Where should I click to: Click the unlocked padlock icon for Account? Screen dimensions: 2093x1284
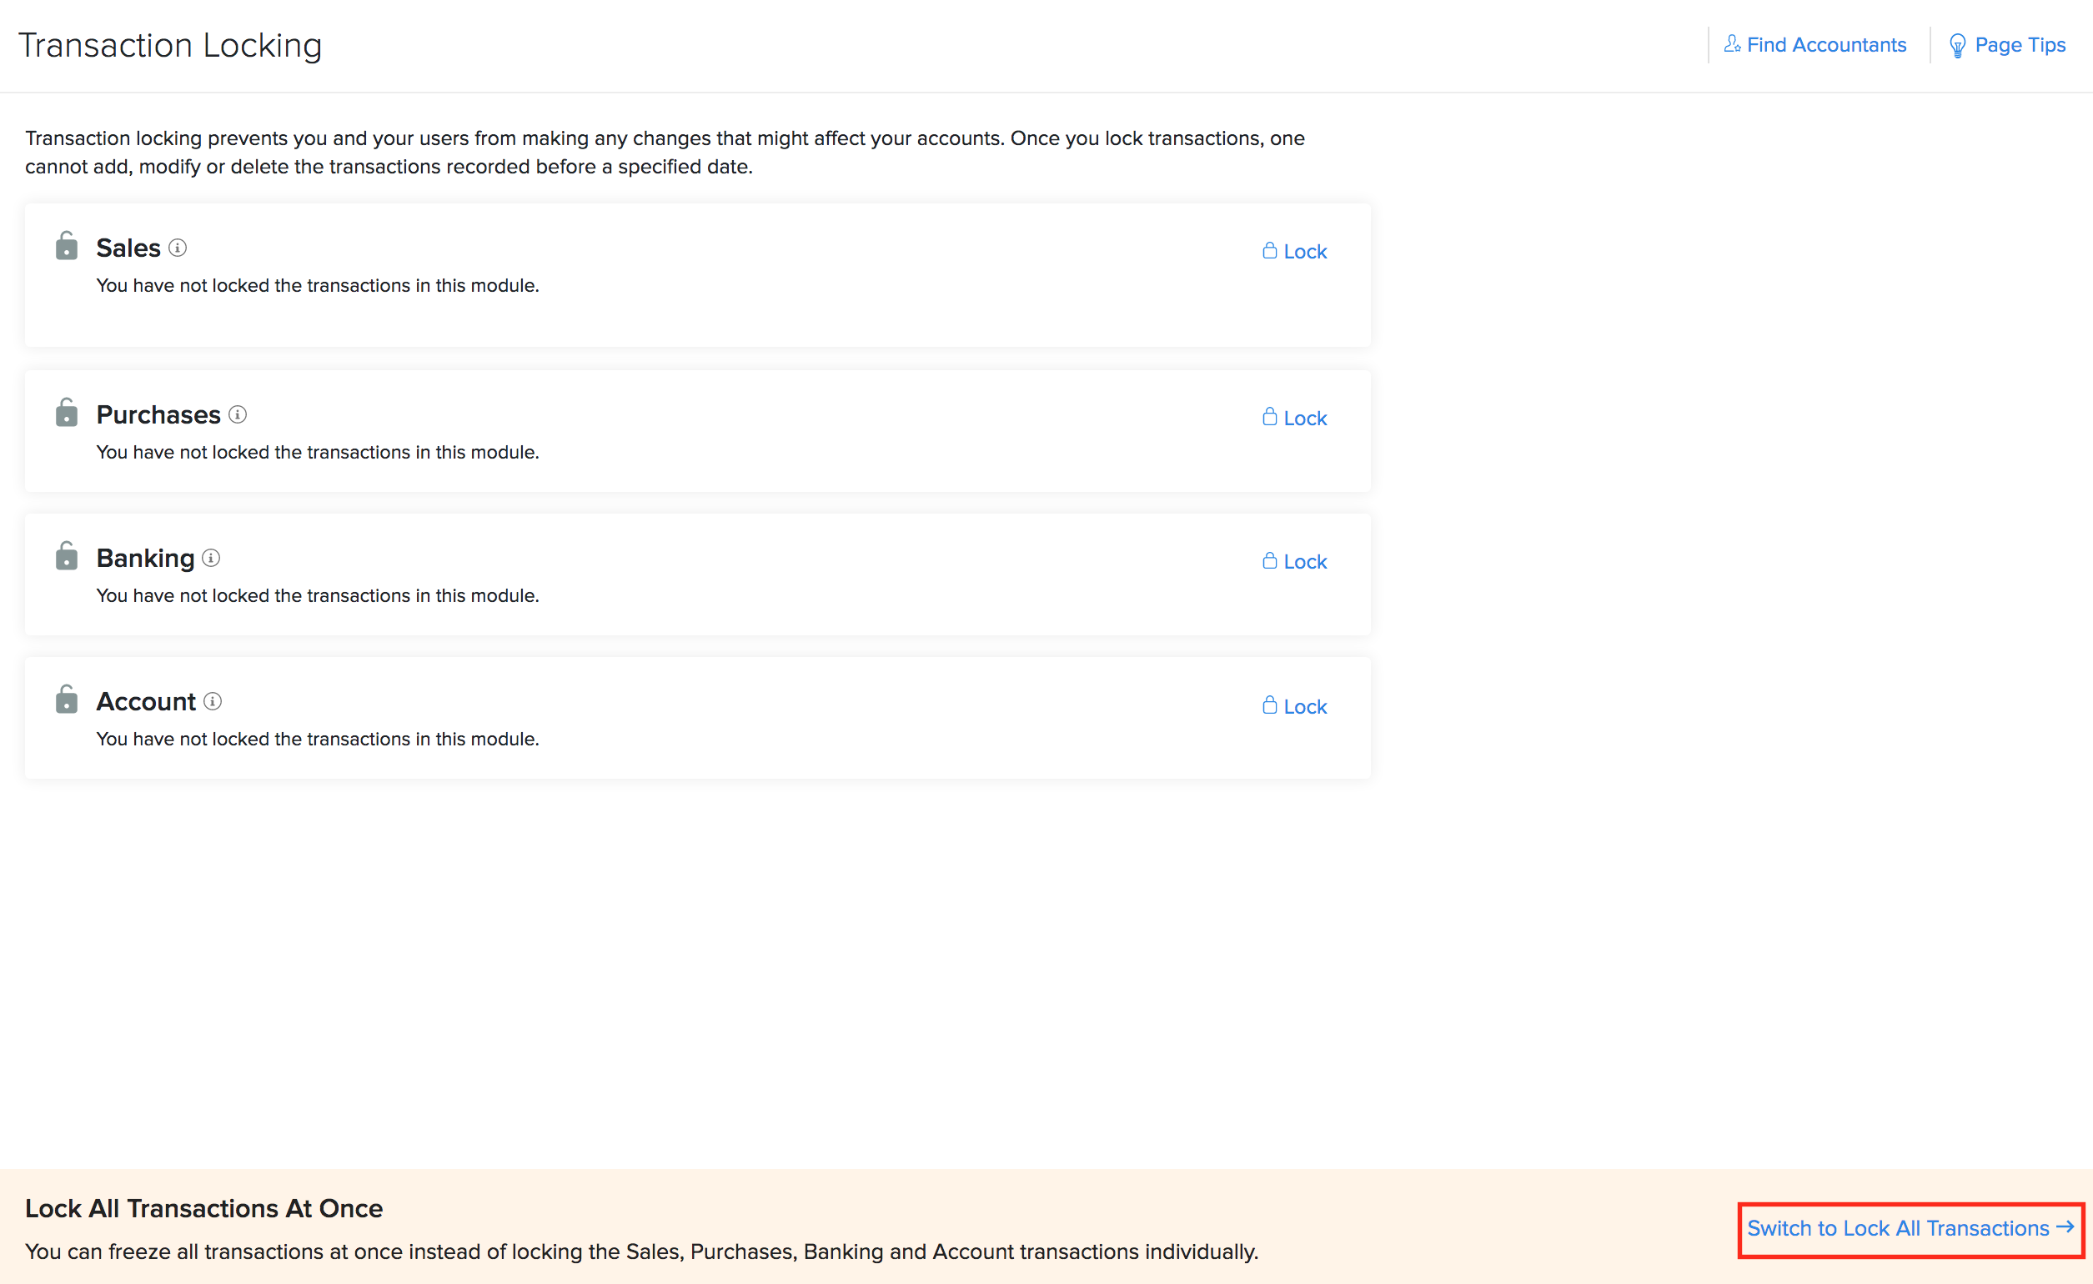[x=66, y=700]
